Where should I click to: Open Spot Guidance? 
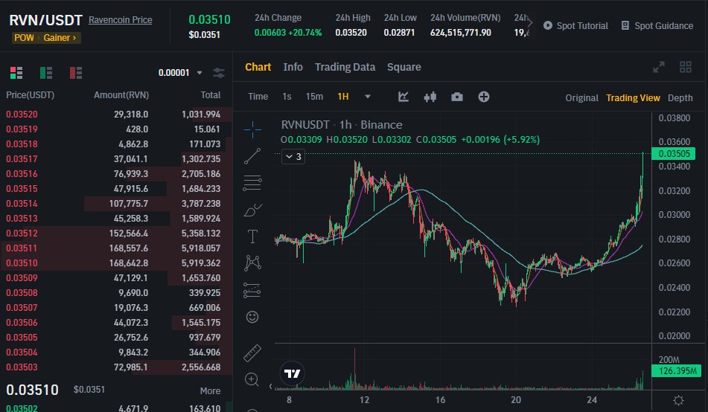tap(657, 26)
